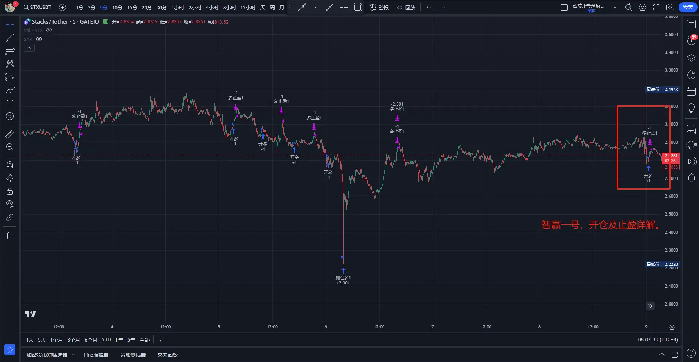Open the hotlists flame panel
Screen dimensions: 699x362
pyautogui.click(x=691, y=74)
